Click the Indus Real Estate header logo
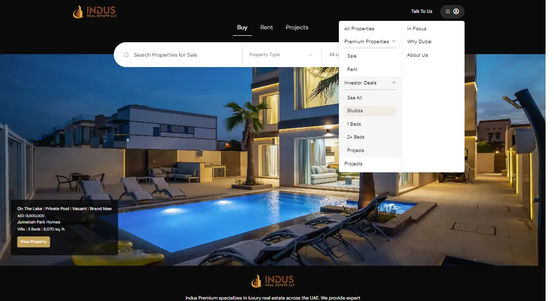 [x=94, y=11]
